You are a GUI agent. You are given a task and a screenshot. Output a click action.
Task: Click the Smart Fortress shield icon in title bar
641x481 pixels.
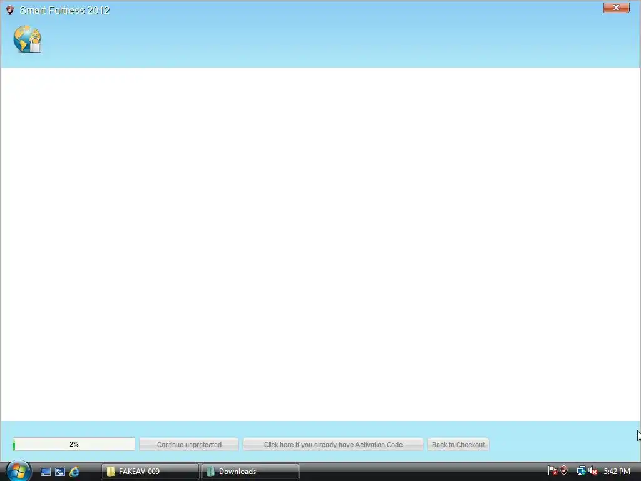tap(10, 10)
